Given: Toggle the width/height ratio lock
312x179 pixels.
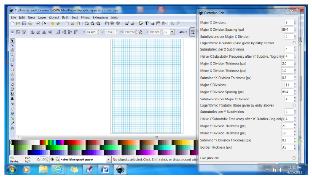Looking at the screenshot, I should [141, 32].
